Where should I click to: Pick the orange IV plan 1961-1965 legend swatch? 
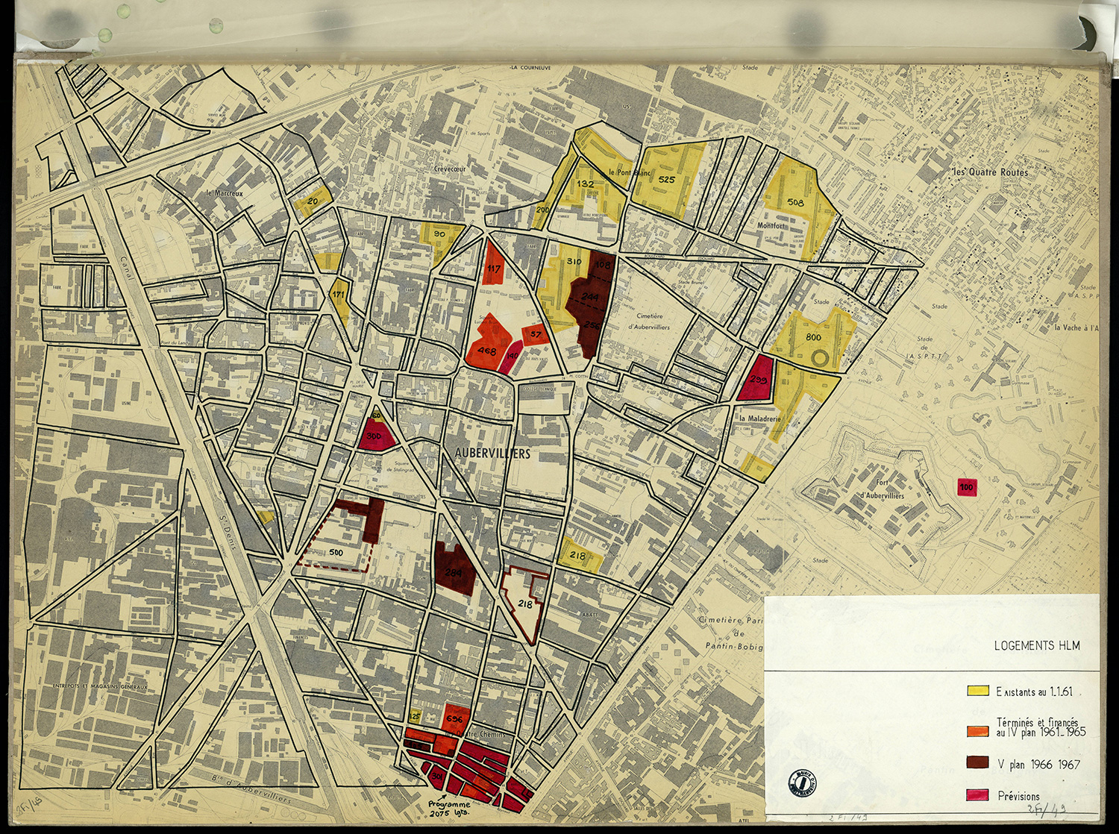pyautogui.click(x=978, y=731)
